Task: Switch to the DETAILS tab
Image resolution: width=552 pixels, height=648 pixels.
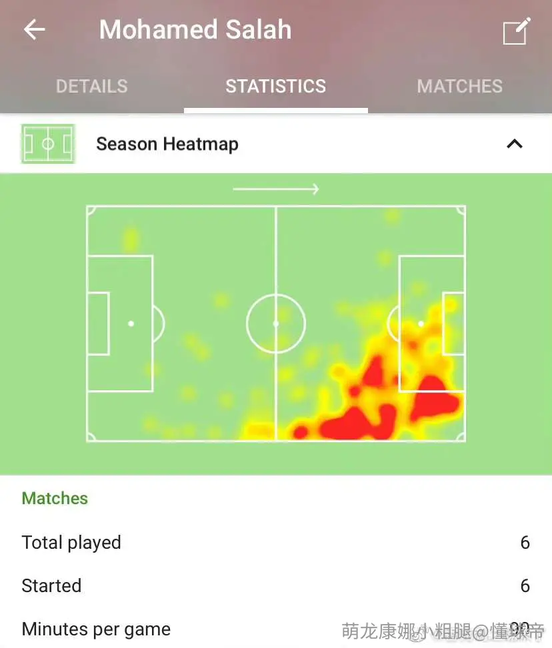Action: coord(92,87)
